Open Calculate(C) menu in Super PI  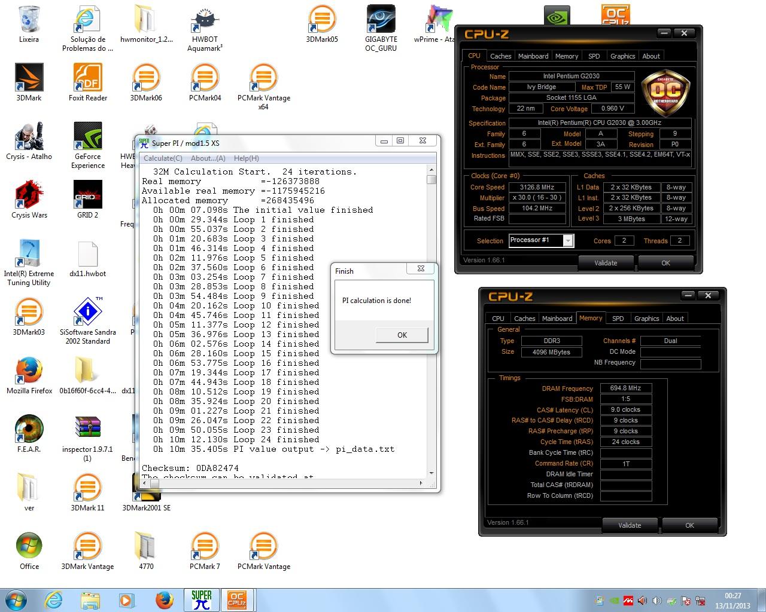tap(163, 158)
